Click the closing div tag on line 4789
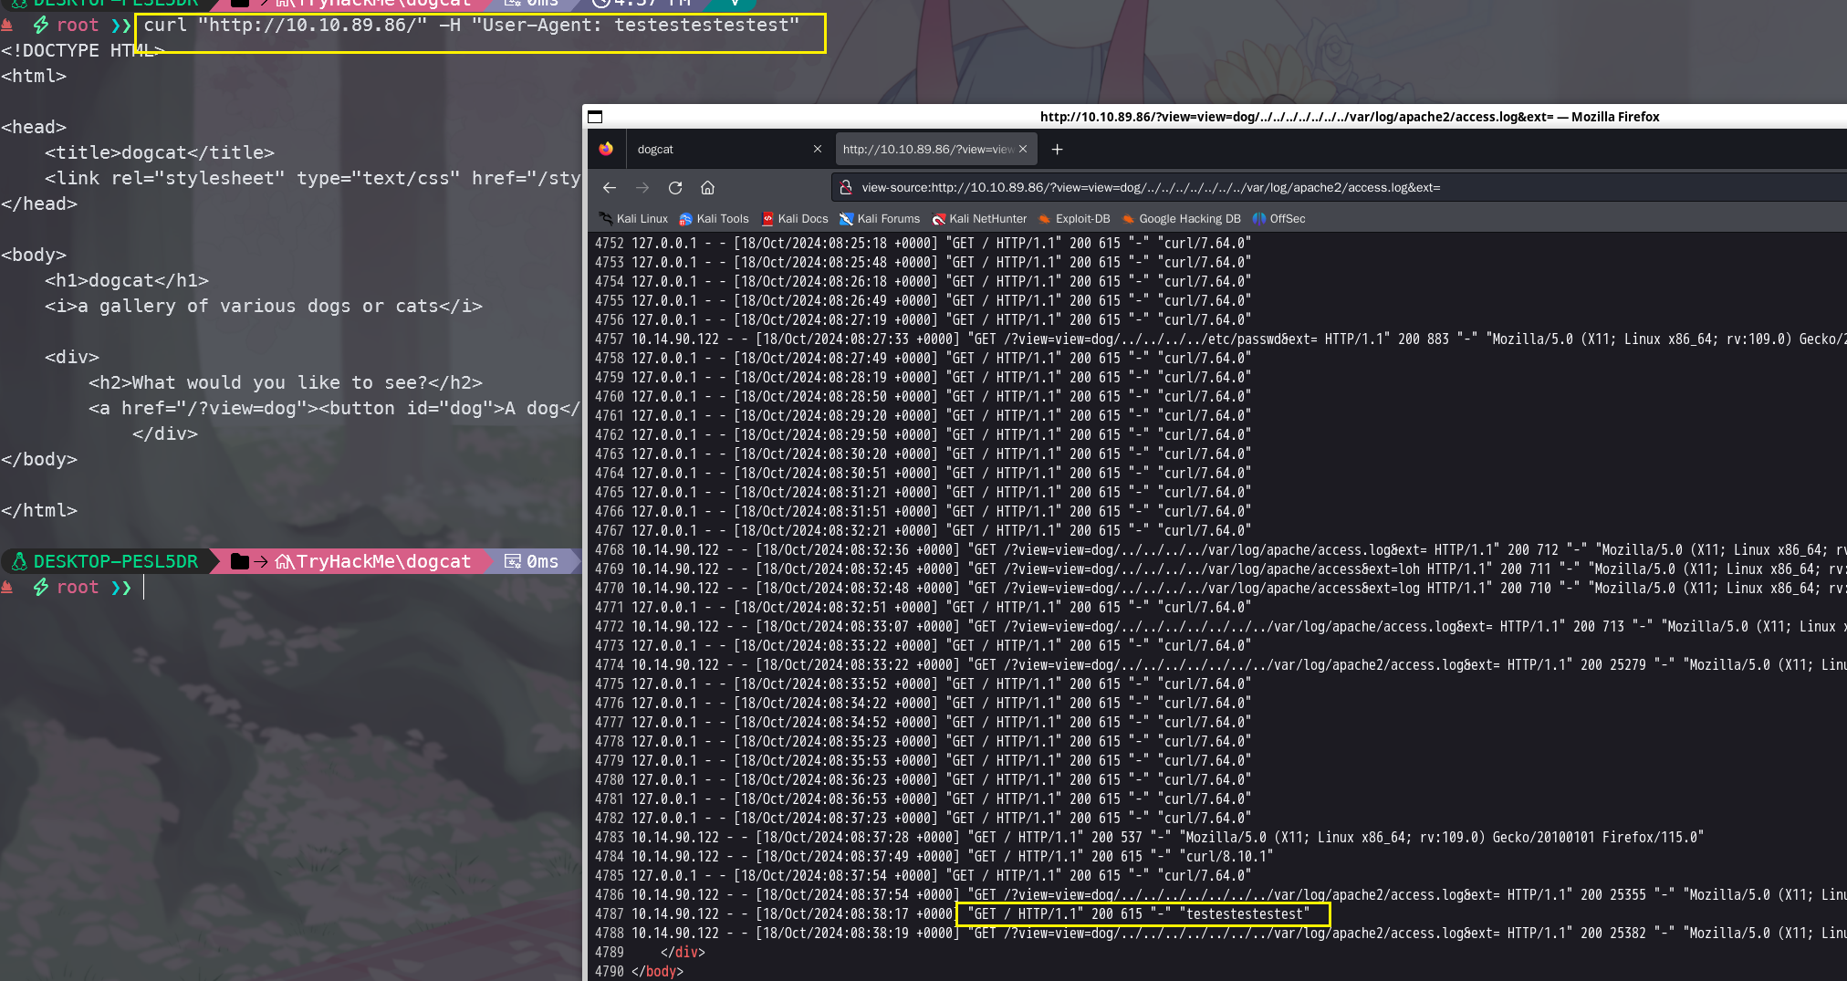 pos(683,953)
